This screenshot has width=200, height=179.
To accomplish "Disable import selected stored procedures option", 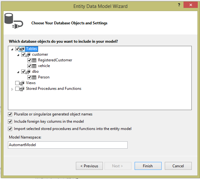I will 10,129.
